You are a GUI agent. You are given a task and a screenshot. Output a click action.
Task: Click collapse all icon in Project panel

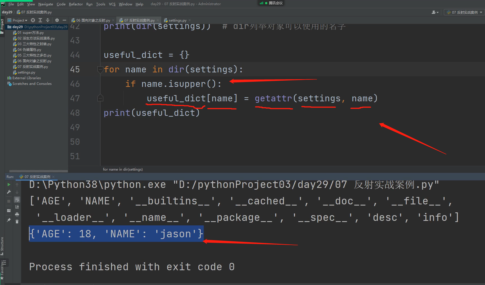[x=48, y=20]
